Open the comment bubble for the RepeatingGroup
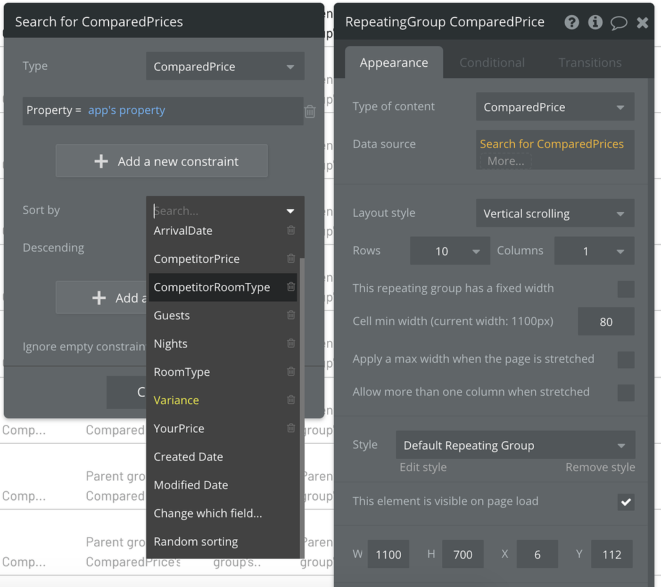The image size is (661, 587). [x=619, y=23]
